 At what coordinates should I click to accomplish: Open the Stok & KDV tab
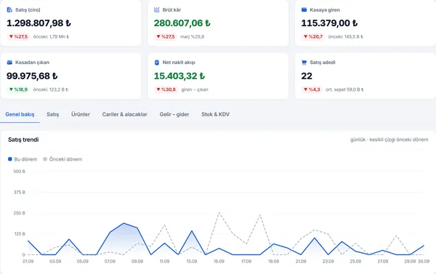(216, 114)
